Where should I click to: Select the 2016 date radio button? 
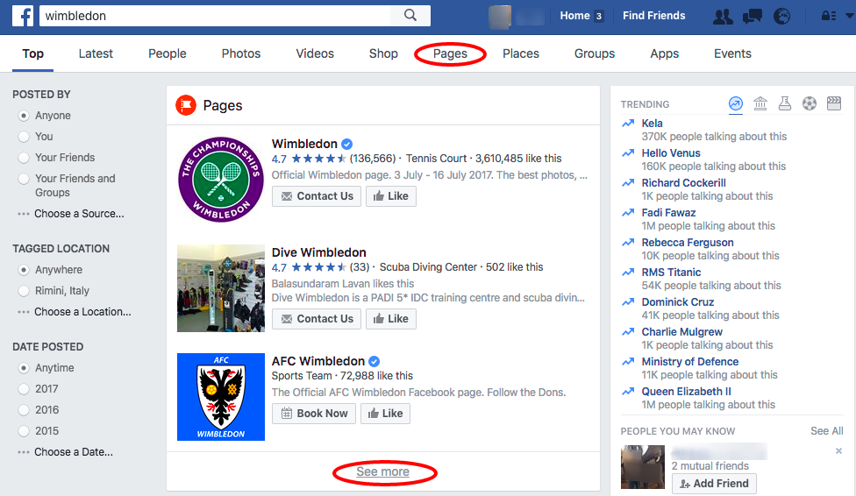coord(24,410)
